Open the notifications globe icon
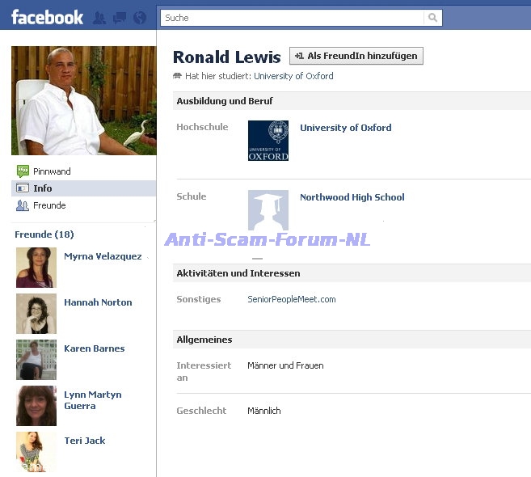 point(140,17)
